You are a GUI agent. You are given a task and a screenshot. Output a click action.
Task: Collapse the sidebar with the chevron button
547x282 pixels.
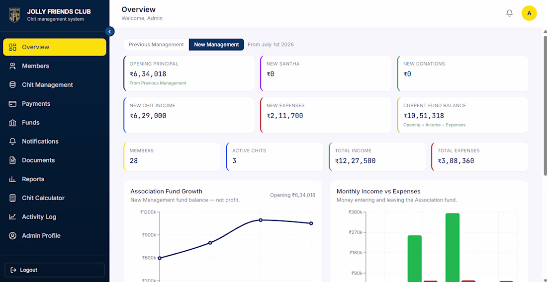(x=109, y=32)
